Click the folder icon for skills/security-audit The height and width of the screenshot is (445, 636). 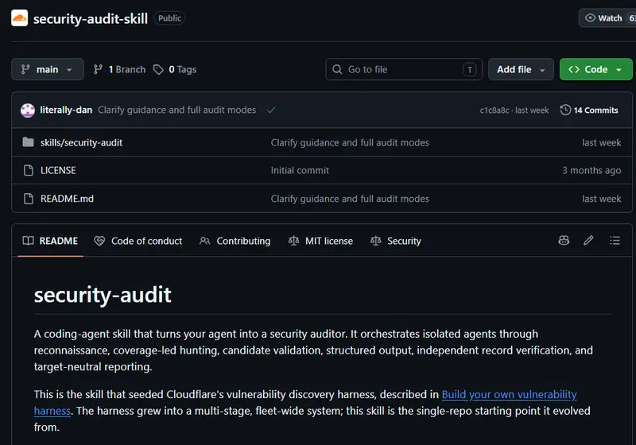click(28, 142)
